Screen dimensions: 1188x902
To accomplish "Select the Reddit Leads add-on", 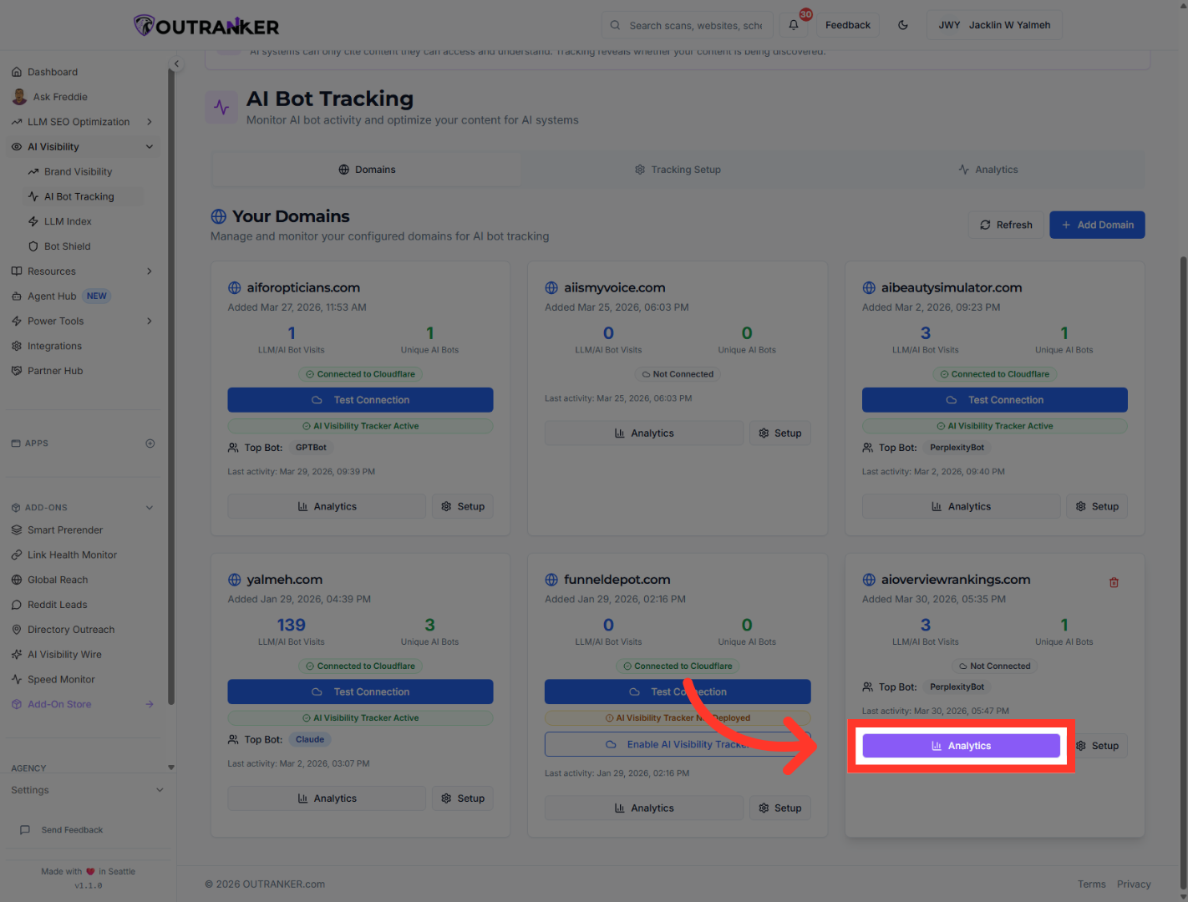I will click(x=58, y=604).
